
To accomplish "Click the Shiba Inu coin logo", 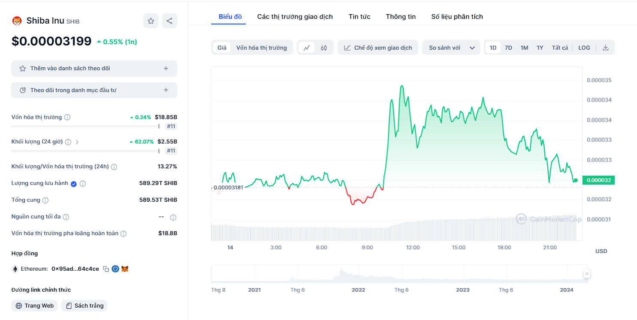I will click(17, 21).
